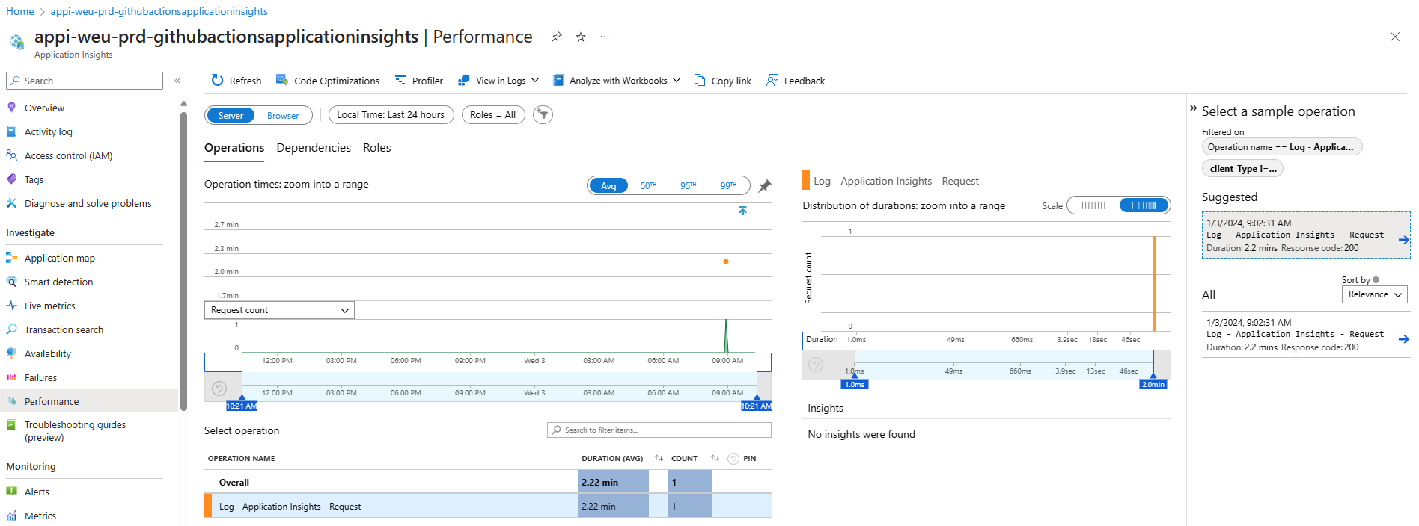
Task: Click the Copy link button
Action: [x=723, y=81]
